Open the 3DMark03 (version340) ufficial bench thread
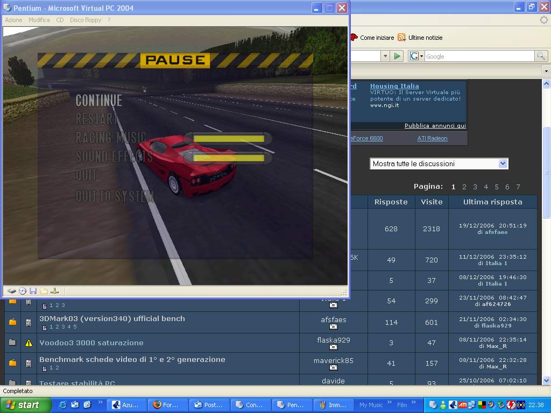 point(112,318)
